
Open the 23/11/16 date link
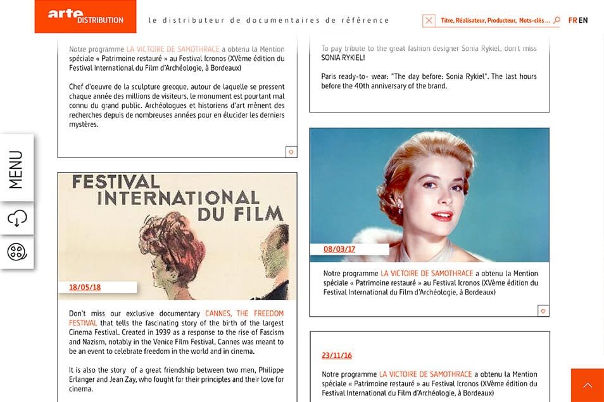(x=337, y=355)
